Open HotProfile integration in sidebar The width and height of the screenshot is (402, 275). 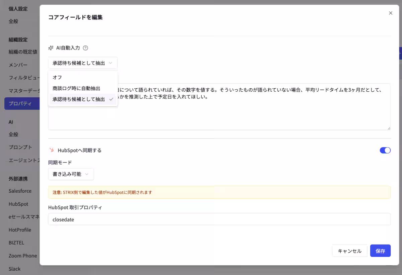[20, 230]
